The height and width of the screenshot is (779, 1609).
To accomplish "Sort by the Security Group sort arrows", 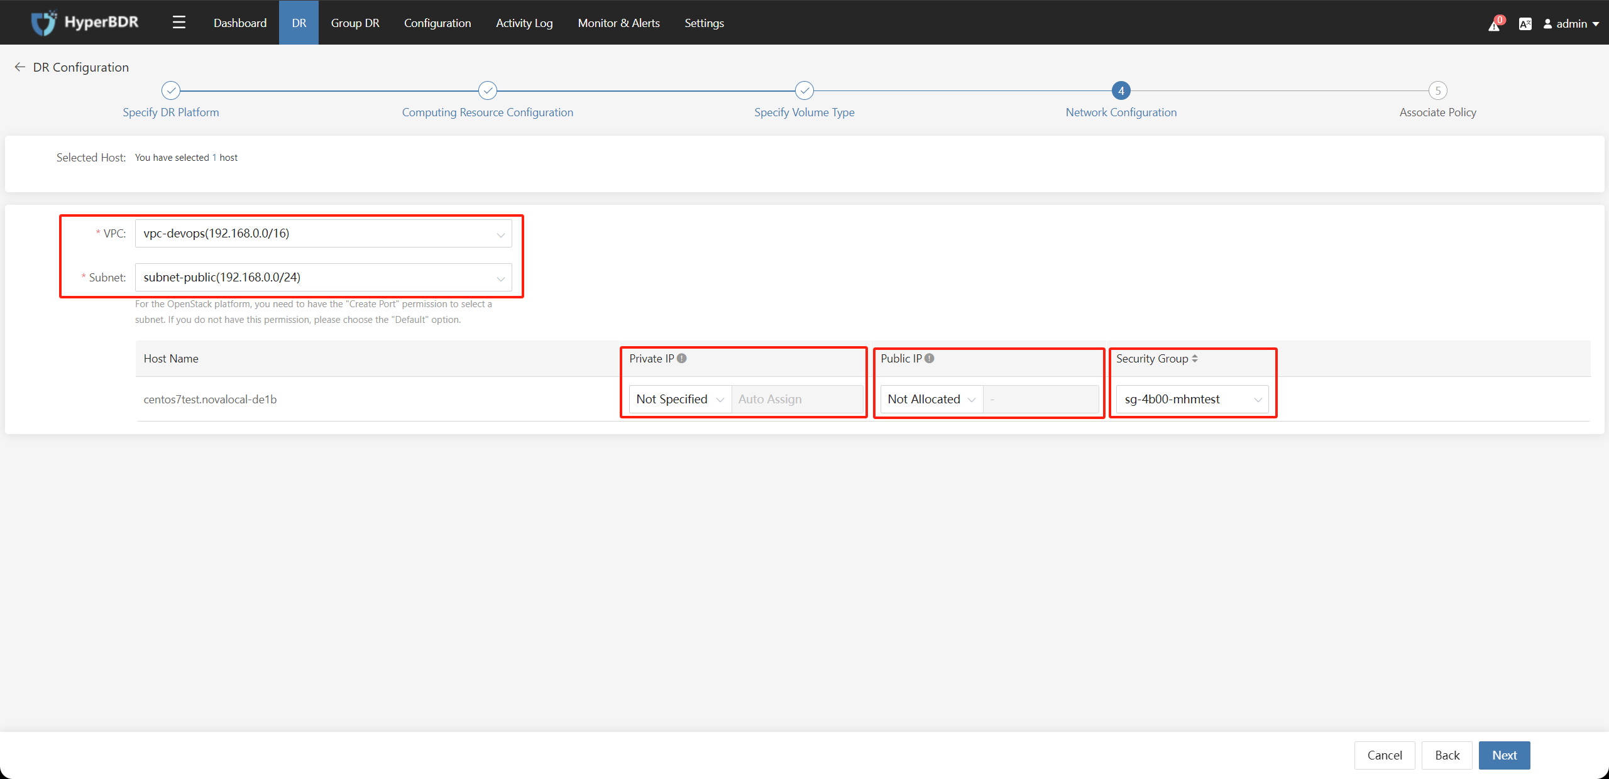I will tap(1195, 358).
